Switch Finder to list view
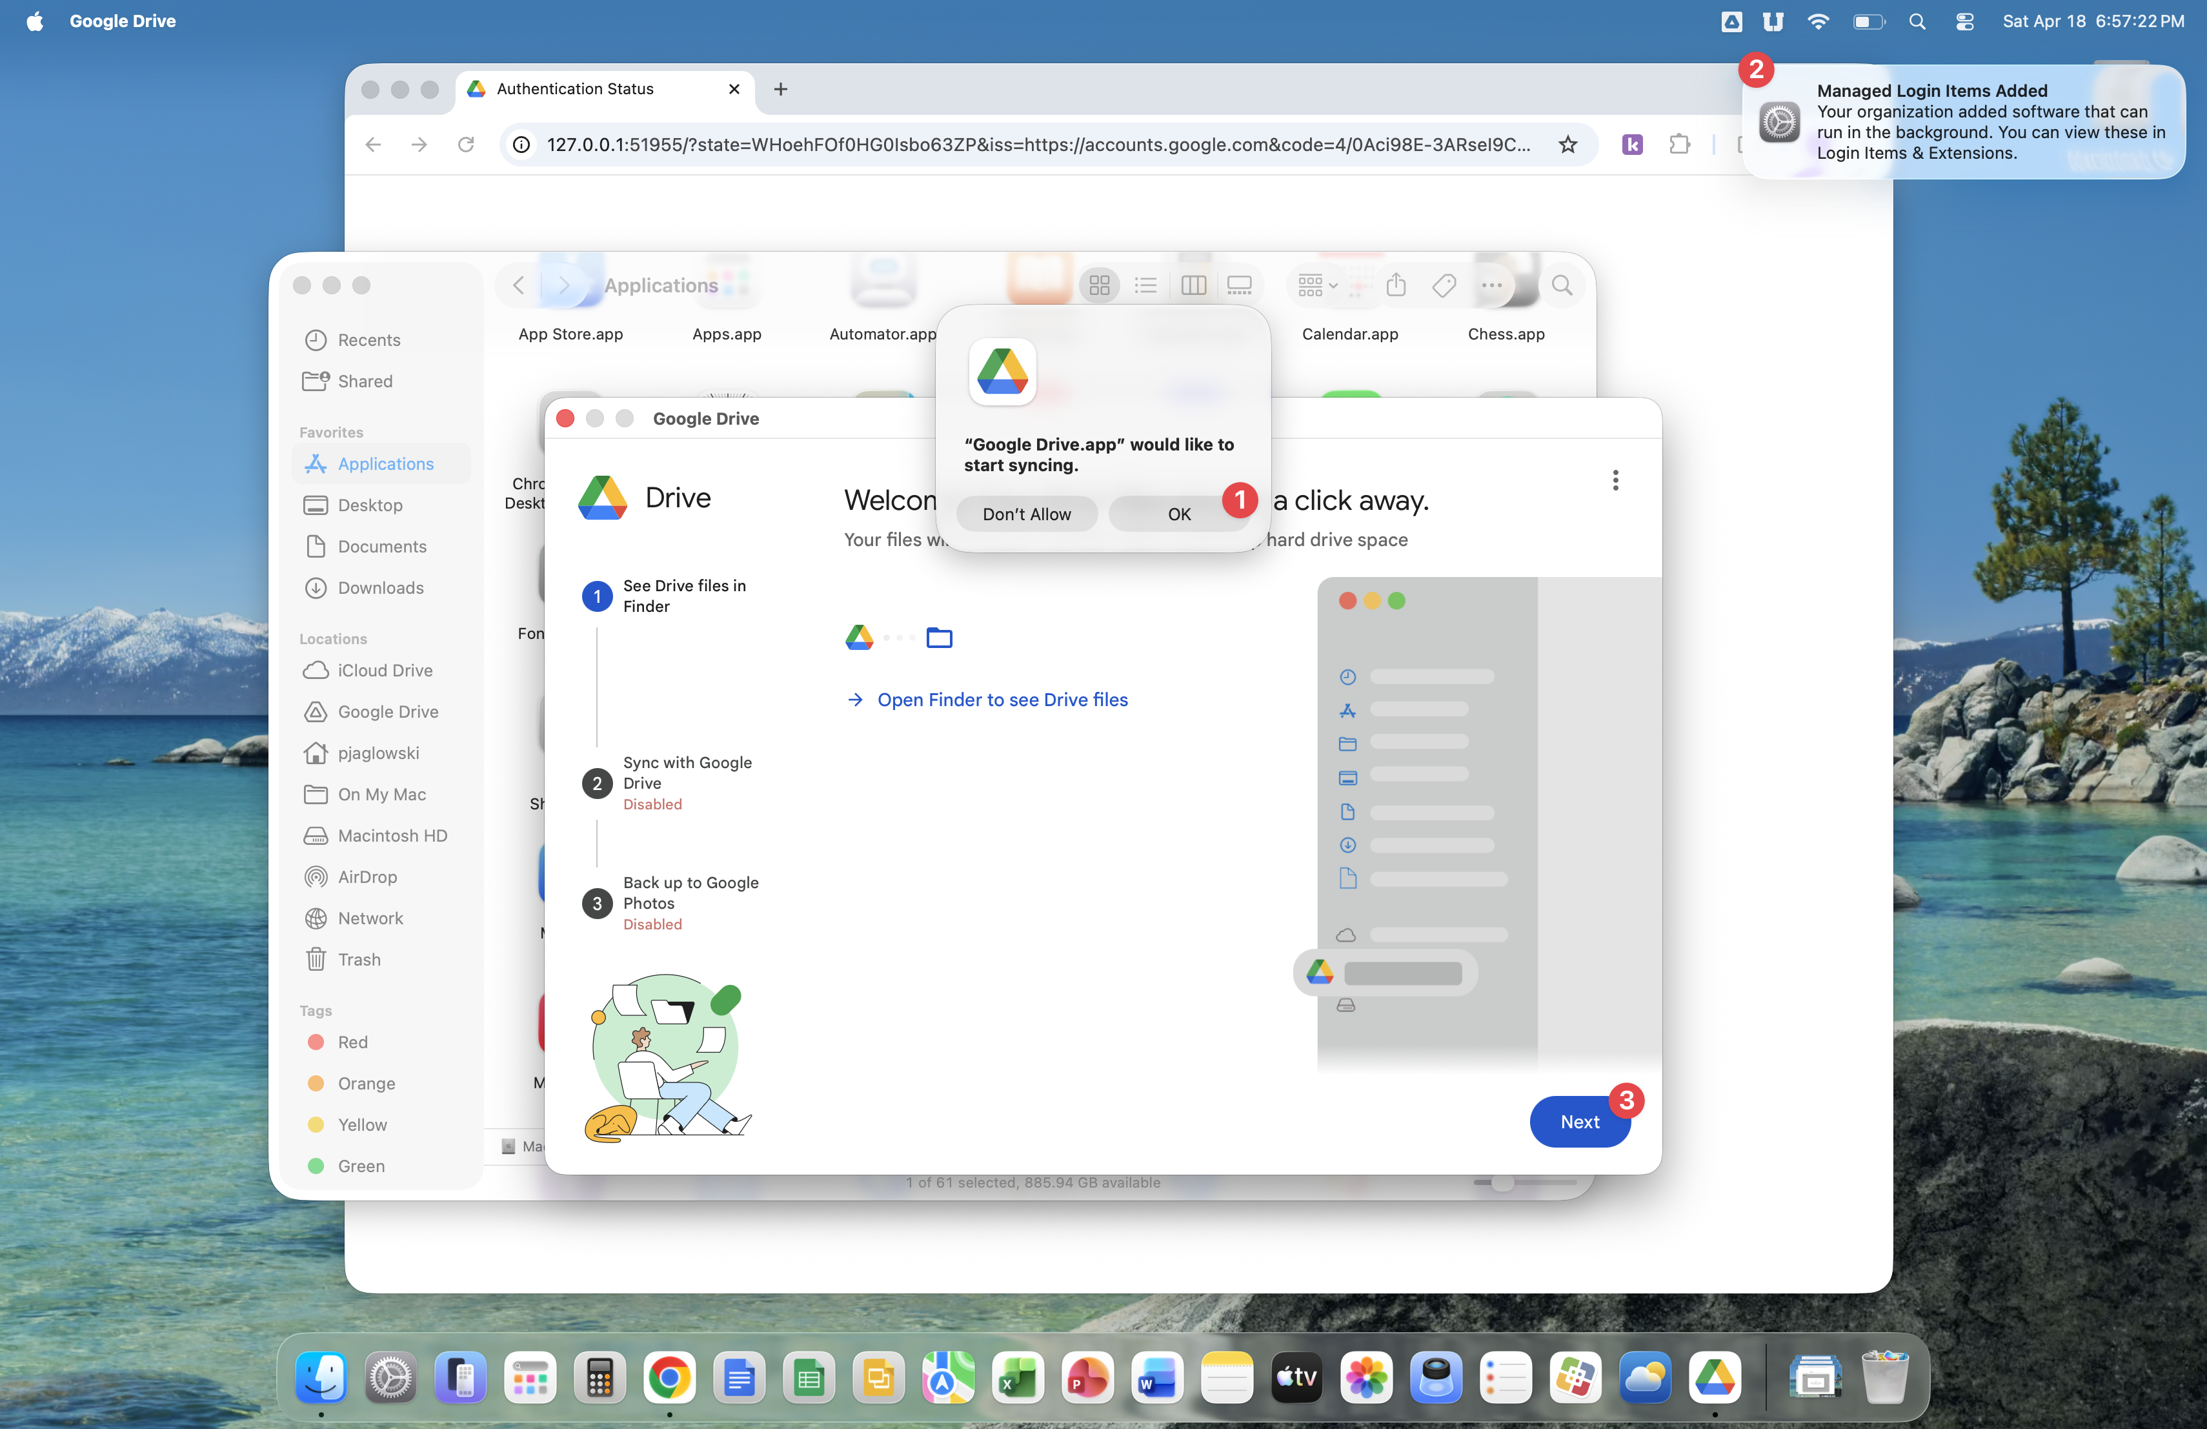Viewport: 2207px width, 1429px height. (1146, 286)
